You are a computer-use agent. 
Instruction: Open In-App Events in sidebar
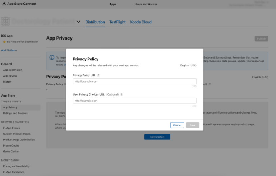click(x=11, y=128)
